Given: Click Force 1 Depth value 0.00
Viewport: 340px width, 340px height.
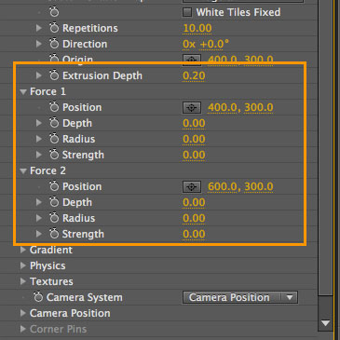Looking at the screenshot, I should (194, 123).
